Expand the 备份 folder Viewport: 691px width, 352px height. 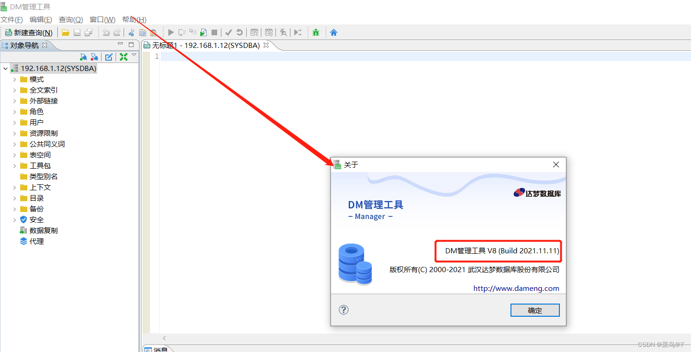[15, 209]
